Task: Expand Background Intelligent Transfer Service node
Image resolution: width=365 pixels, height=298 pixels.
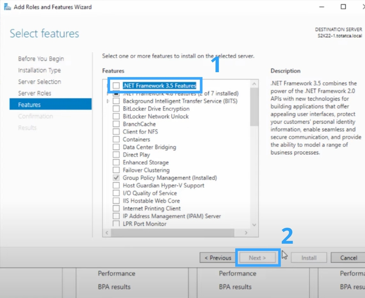Action: [x=108, y=101]
